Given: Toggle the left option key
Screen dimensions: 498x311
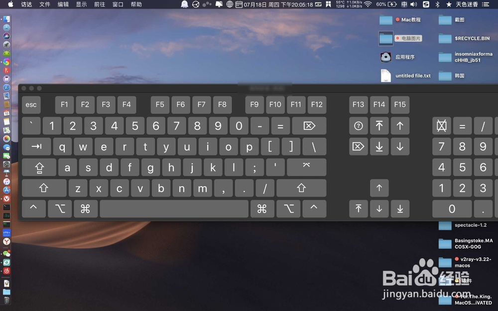Looking at the screenshot, I should [60, 209].
